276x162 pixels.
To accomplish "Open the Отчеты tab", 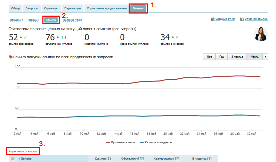I will point(138,8).
